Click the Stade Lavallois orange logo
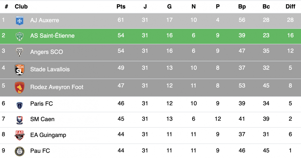The image size is (301, 158). (19, 69)
